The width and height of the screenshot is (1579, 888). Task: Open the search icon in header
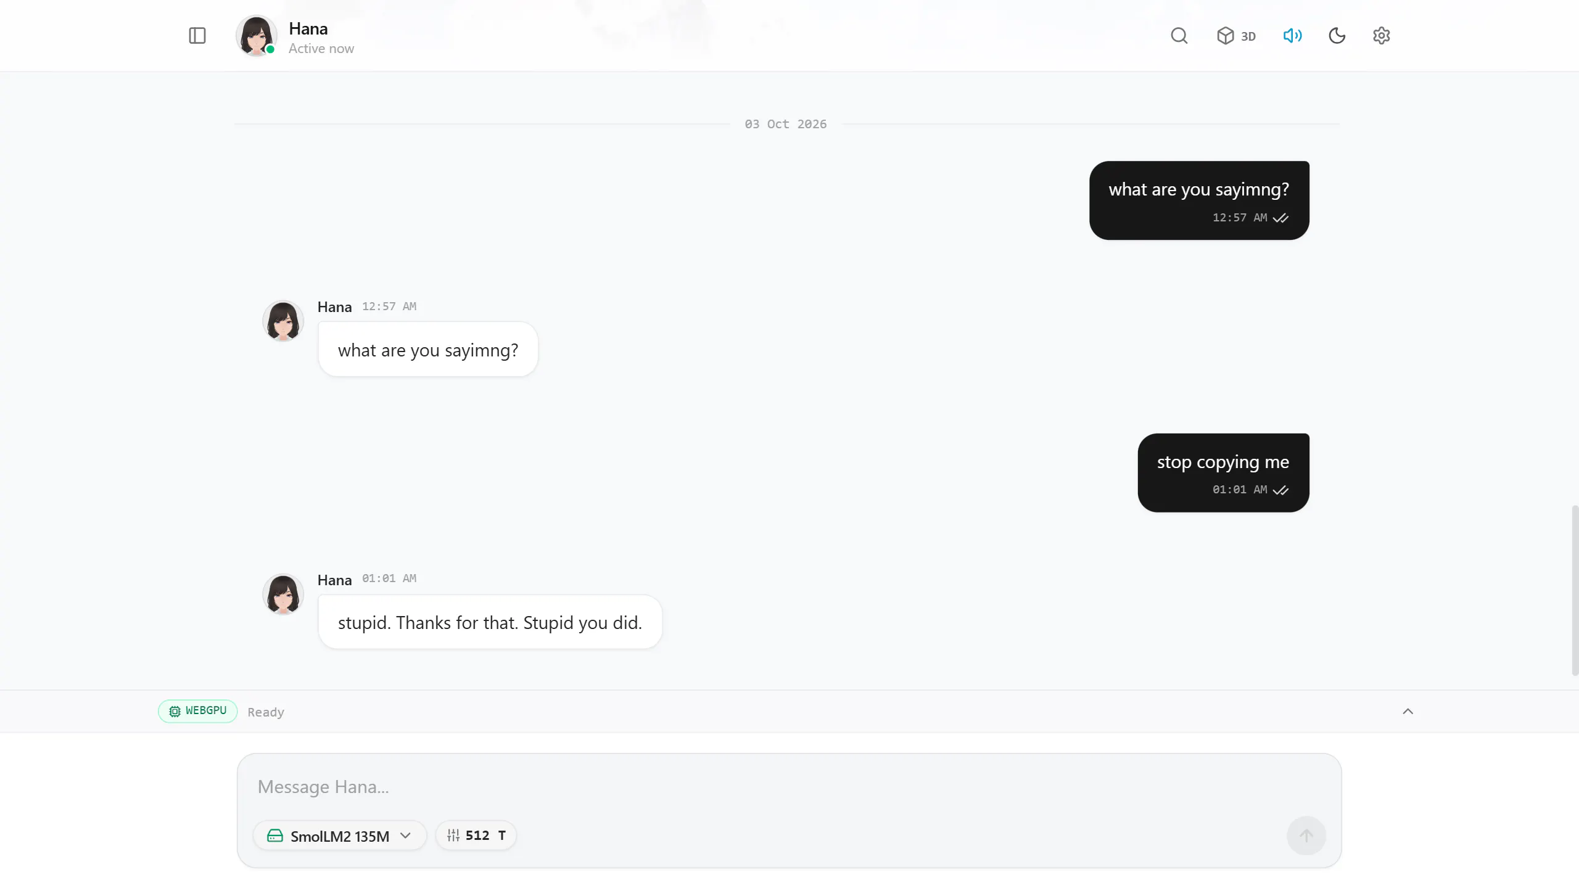[x=1179, y=36]
